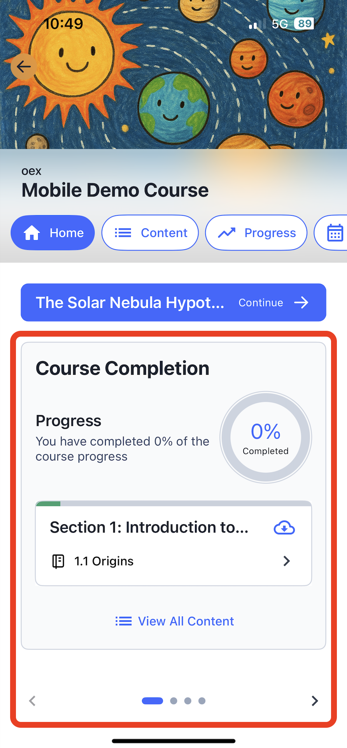Tap the house icon in the Home tab
Viewport: 347px width, 748px height.
tap(32, 233)
